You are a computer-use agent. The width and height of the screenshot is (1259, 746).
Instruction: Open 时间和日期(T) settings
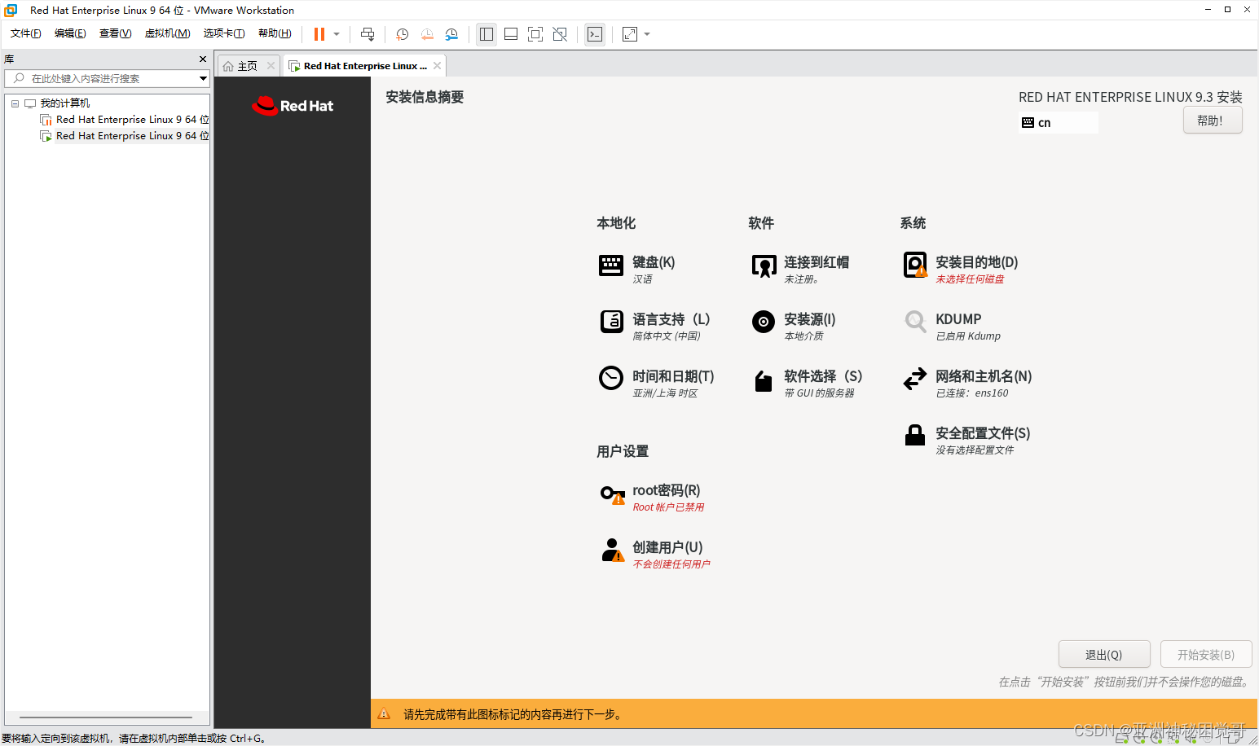pos(656,383)
